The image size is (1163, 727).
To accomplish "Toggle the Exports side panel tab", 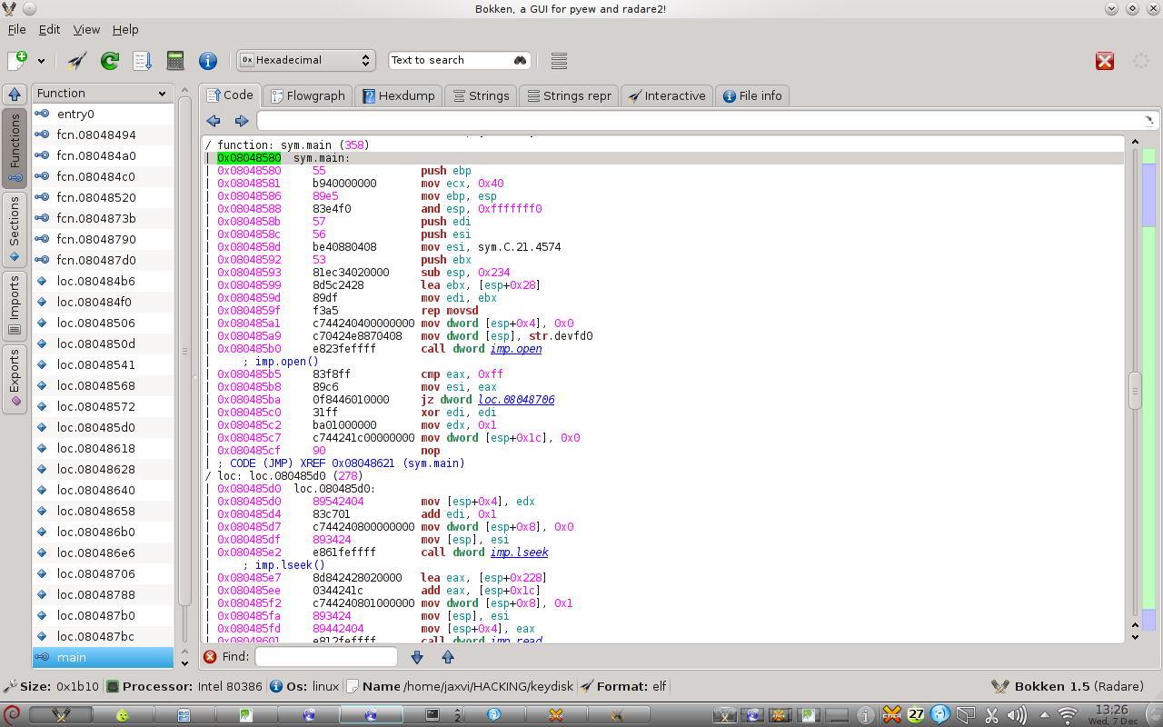I will tap(15, 379).
